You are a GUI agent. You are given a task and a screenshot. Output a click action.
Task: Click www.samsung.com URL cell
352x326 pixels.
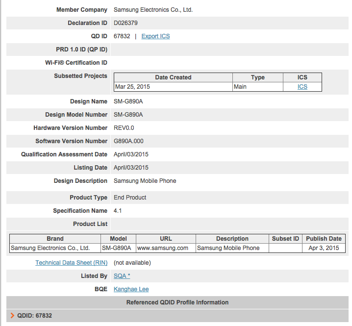point(166,248)
